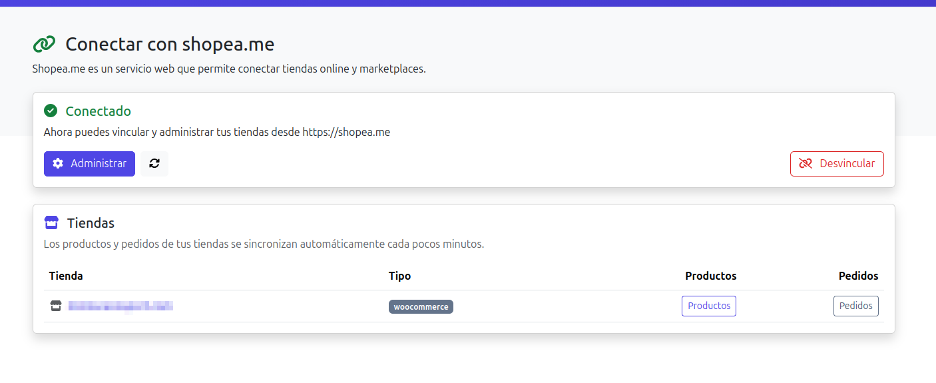
Task: Click the Tipo column header
Action: point(399,276)
